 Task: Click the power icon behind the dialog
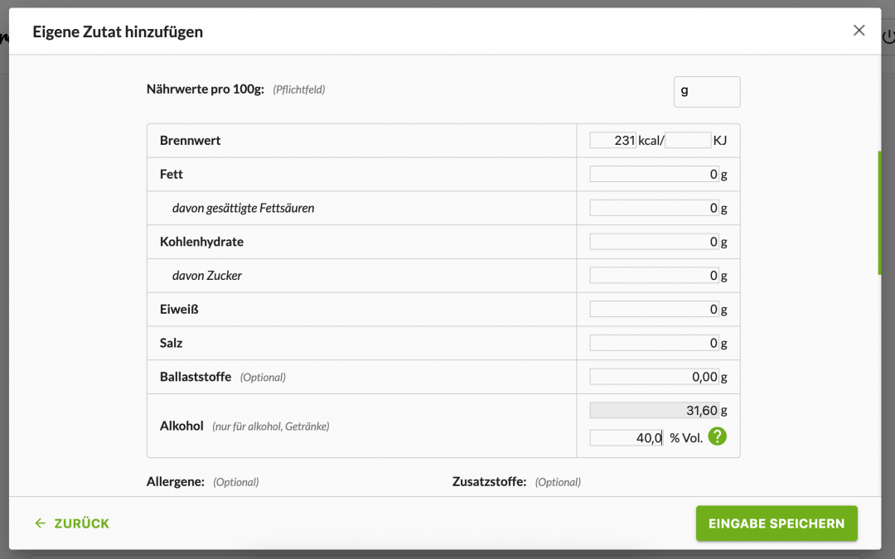(x=888, y=37)
